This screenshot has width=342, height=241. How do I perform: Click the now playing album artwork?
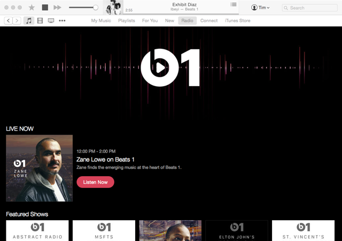pyautogui.click(x=113, y=7)
